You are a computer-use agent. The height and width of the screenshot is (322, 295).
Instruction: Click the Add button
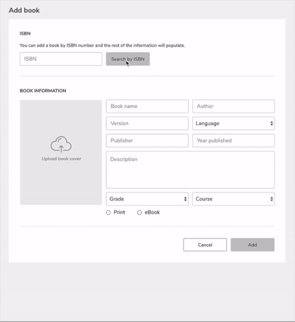[253, 245]
